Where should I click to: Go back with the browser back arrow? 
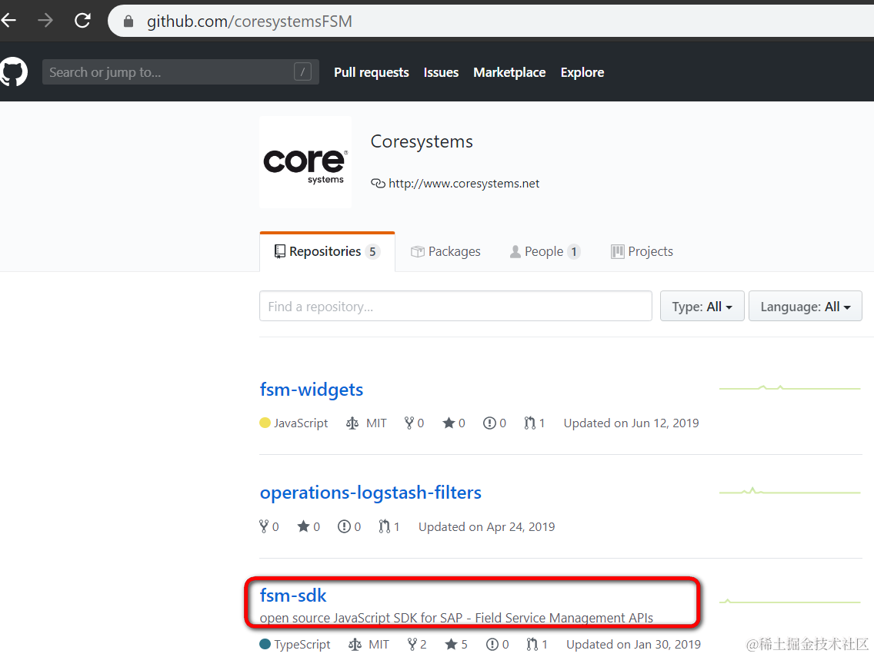[x=8, y=22]
